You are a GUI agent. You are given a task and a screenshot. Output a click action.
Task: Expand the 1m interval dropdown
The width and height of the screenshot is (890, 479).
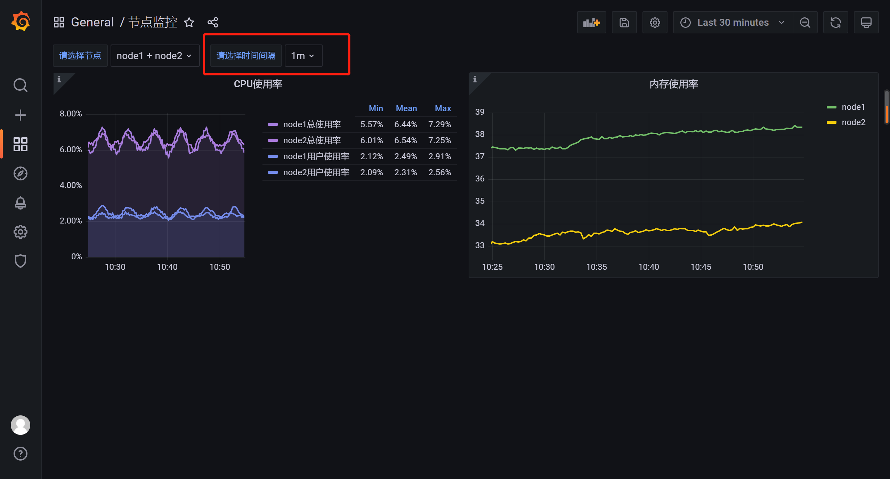click(x=303, y=56)
